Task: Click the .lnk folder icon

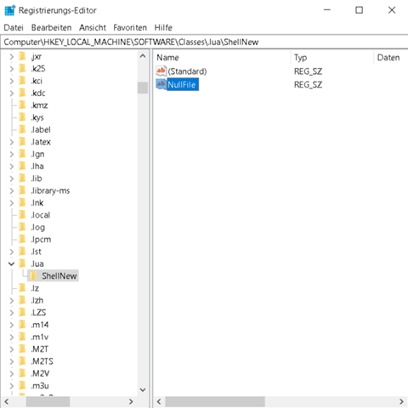Action: [x=22, y=202]
